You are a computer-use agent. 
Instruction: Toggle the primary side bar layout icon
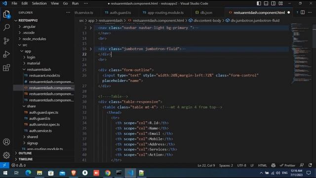(259, 3)
